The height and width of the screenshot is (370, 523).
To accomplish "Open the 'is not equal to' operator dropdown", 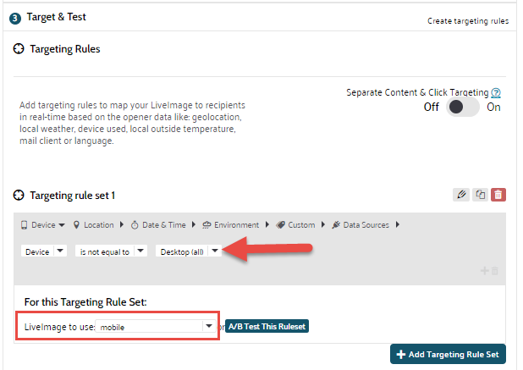I will [111, 251].
